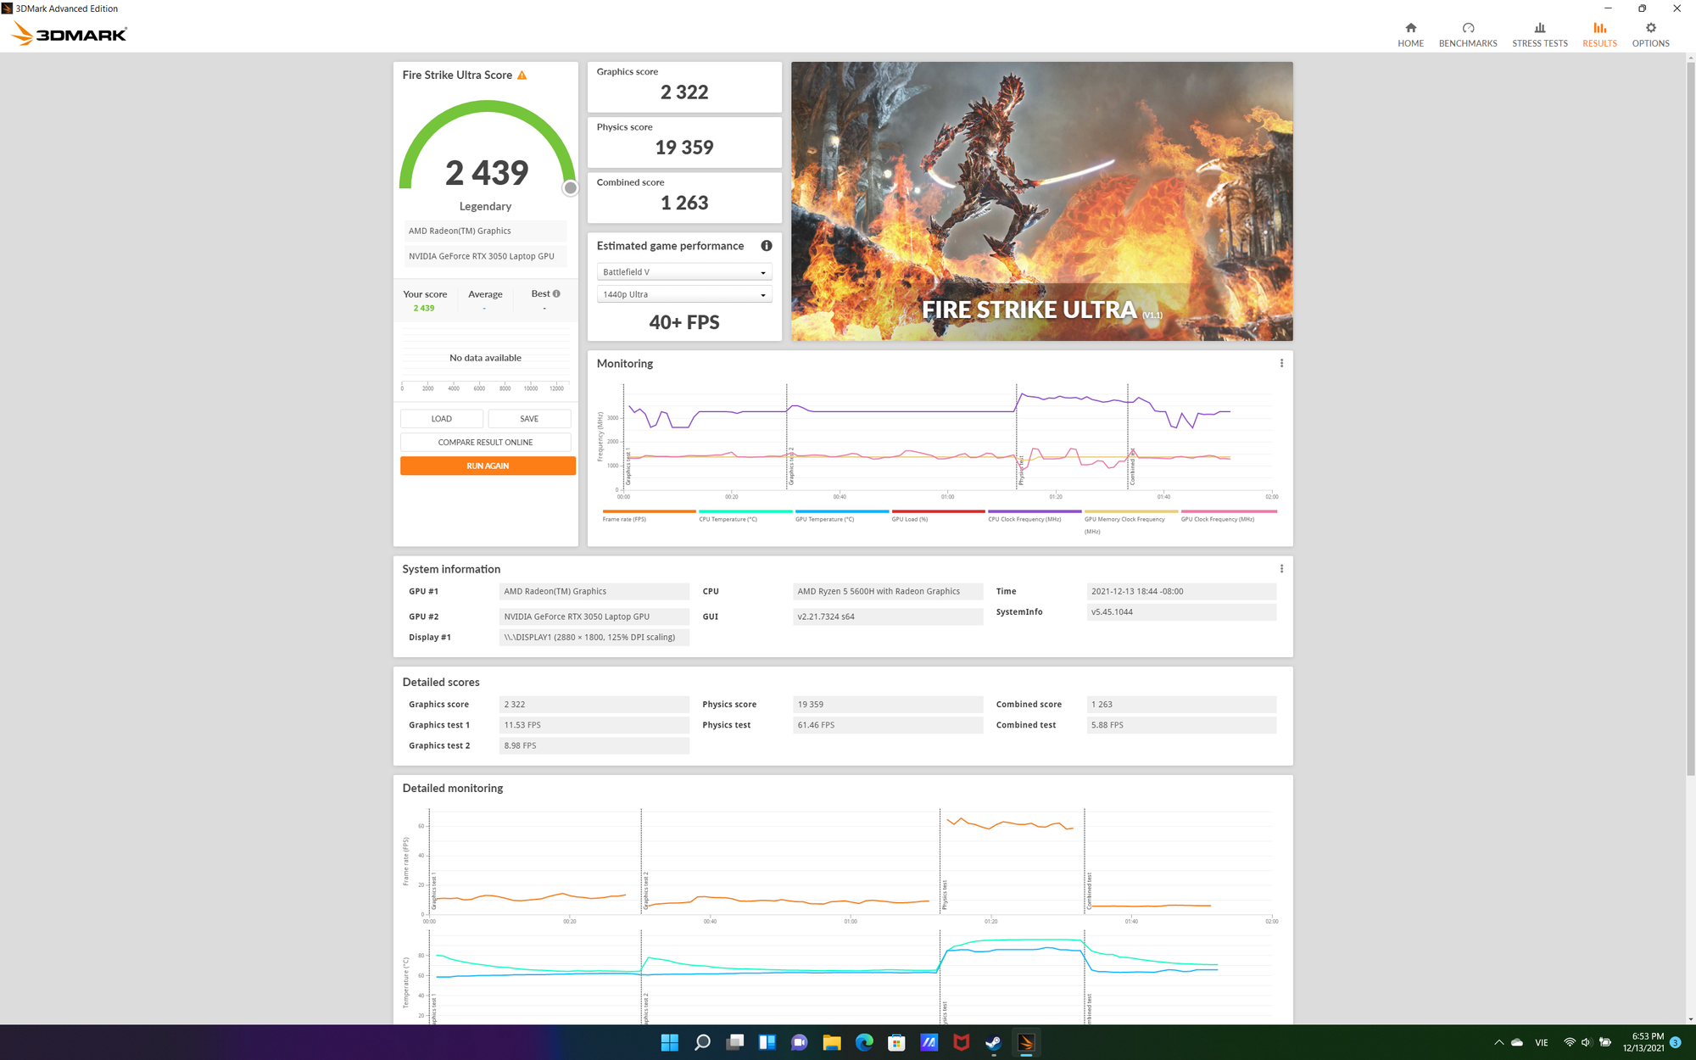This screenshot has width=1696, height=1060.
Task: Click COMPARE RESULT ONLINE button
Action: point(485,443)
